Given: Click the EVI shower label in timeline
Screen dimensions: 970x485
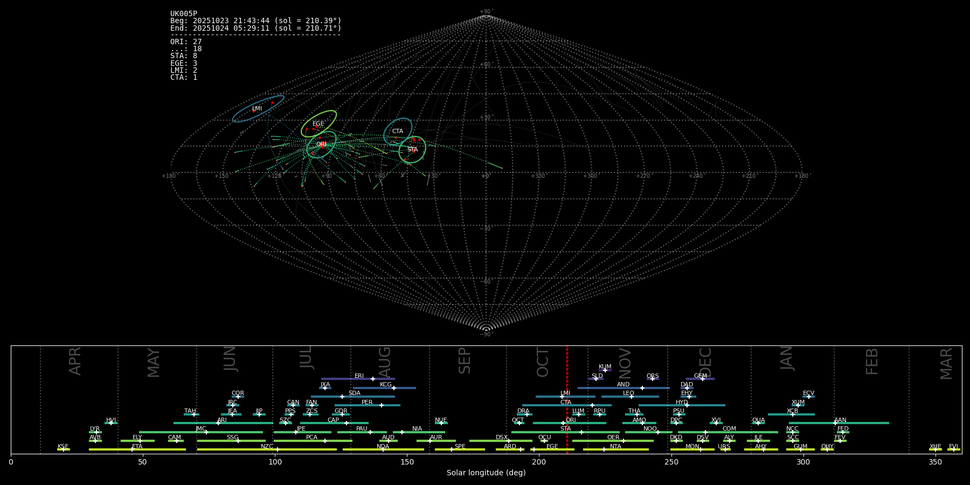Looking at the screenshot, I should coord(953,447).
